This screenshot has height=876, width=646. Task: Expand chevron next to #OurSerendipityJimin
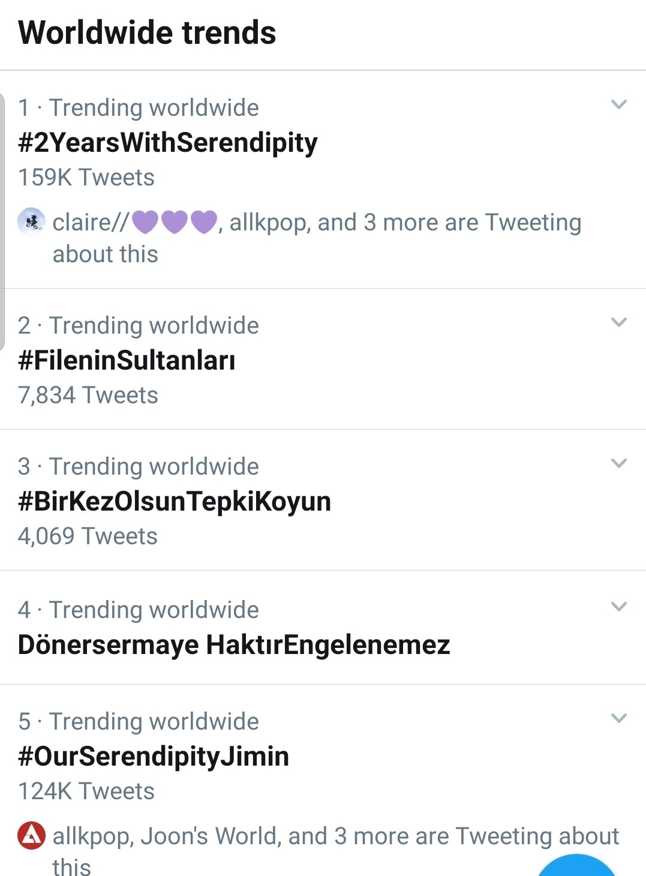618,718
